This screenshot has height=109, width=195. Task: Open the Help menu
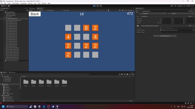click(49, 3)
